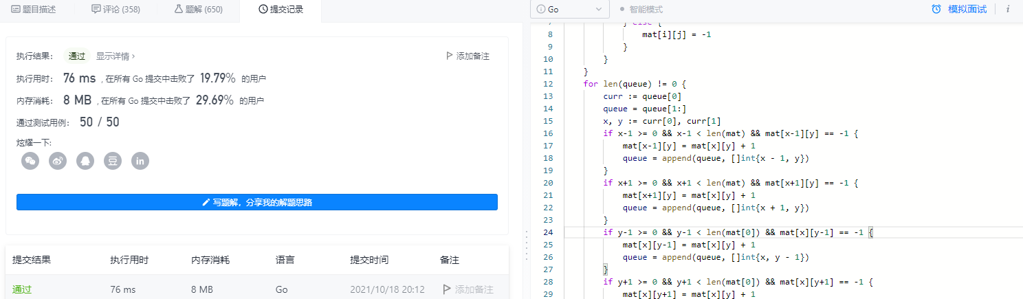Click the alarm clock icon beside 模拟面试
Viewport: 1023px width, 299px height.
(x=936, y=10)
